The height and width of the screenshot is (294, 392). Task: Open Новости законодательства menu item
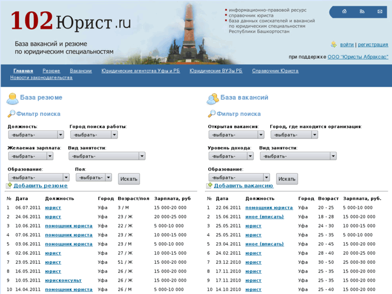point(42,78)
